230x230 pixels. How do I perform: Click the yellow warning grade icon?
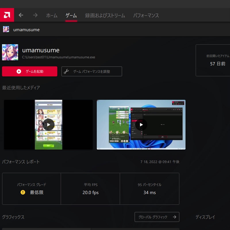pos(23,192)
